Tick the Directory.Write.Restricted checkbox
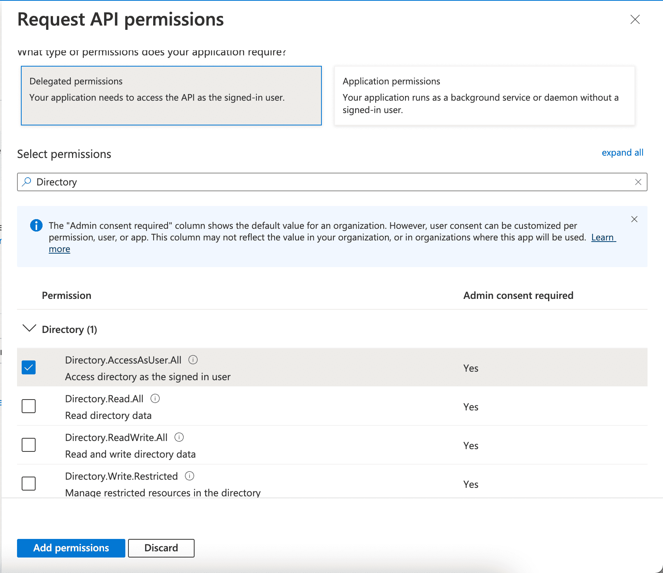Screen dimensions: 663x573 29,484
